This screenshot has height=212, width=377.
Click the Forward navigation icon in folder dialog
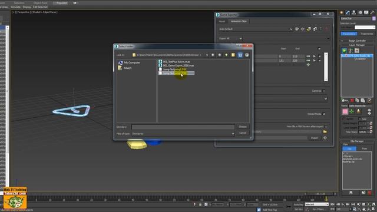click(220, 55)
